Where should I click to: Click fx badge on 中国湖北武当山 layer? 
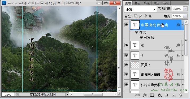point(178,25)
